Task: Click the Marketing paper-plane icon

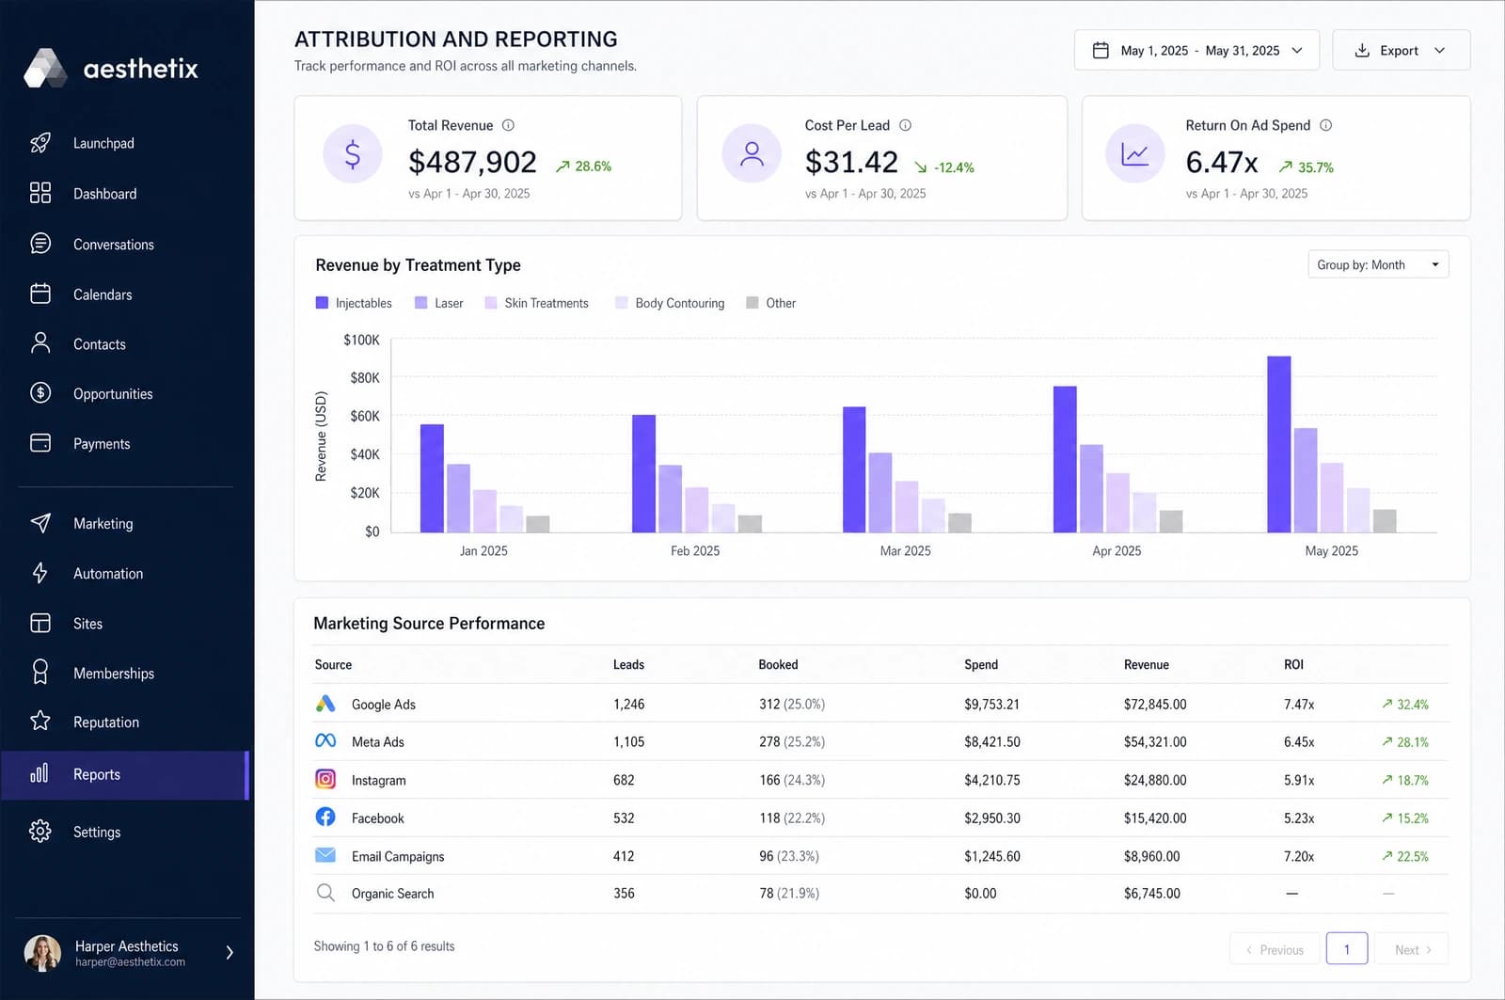Action: point(40,523)
